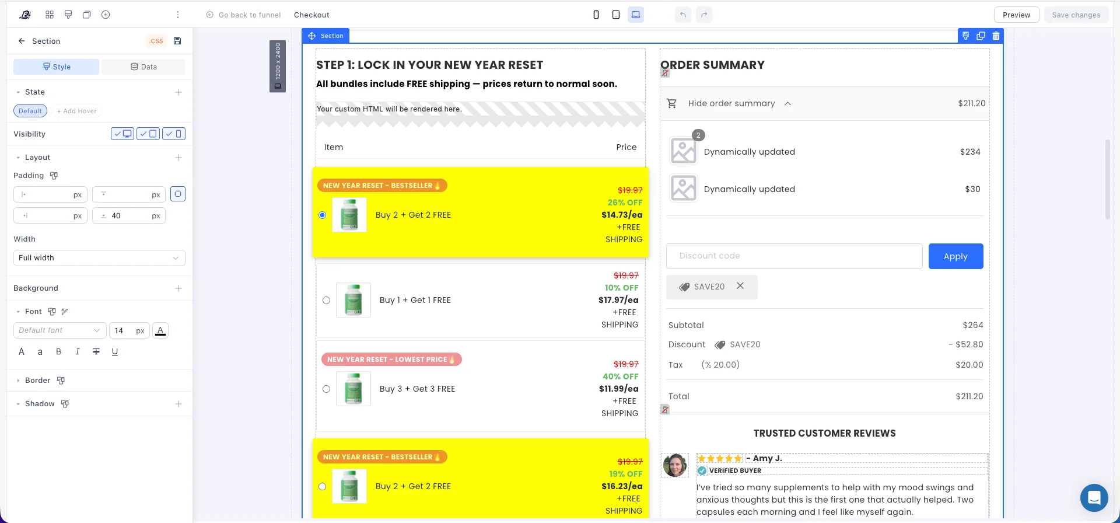Image resolution: width=1120 pixels, height=523 pixels.
Task: Click the font size field showing 14
Action: click(x=129, y=330)
